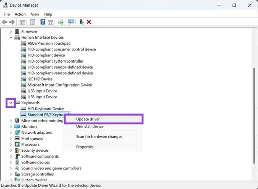Expand Mice and other pointing devices
Image resolution: width=258 pixels, height=189 pixels.
coord(11,120)
